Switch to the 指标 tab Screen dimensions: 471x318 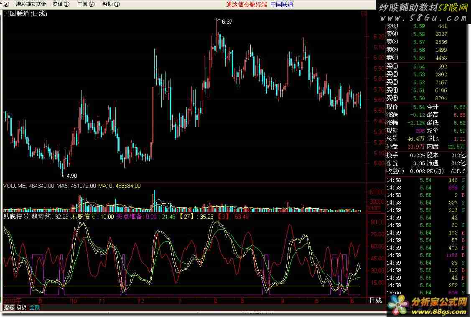9,308
